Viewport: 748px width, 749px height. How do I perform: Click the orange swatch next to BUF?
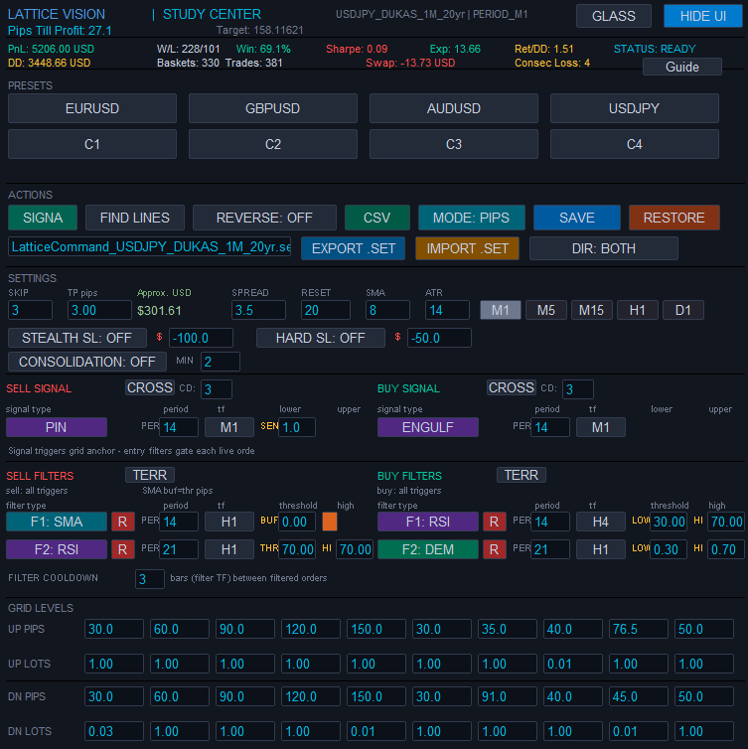point(330,522)
